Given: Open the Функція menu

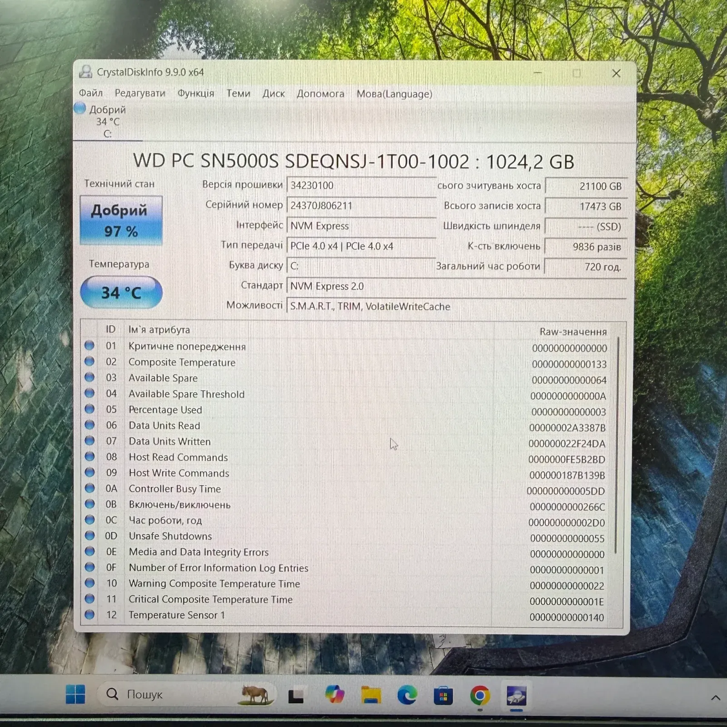Looking at the screenshot, I should coord(196,93).
